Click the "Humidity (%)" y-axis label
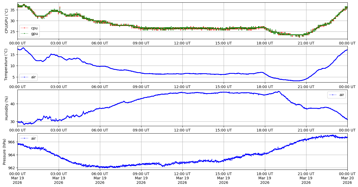This screenshot has width=358, height=187. tap(7, 108)
